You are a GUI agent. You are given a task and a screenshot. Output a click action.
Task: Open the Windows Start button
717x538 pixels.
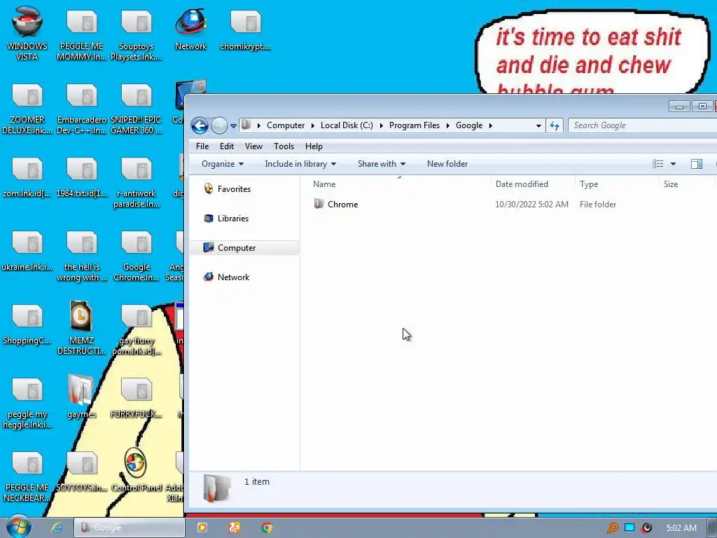(18, 527)
